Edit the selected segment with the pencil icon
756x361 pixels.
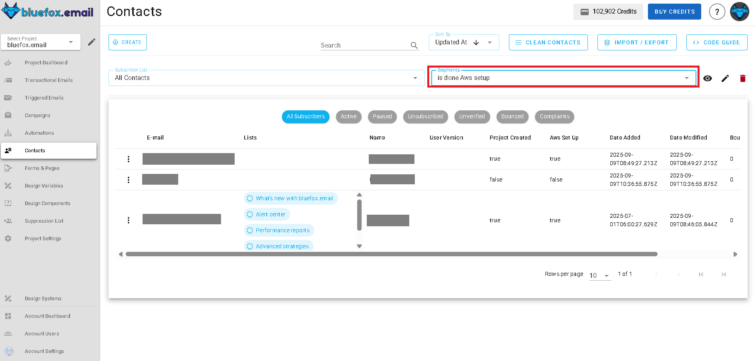pos(725,78)
